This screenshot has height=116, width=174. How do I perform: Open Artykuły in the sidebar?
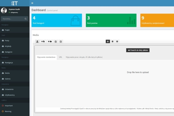pos(15,46)
